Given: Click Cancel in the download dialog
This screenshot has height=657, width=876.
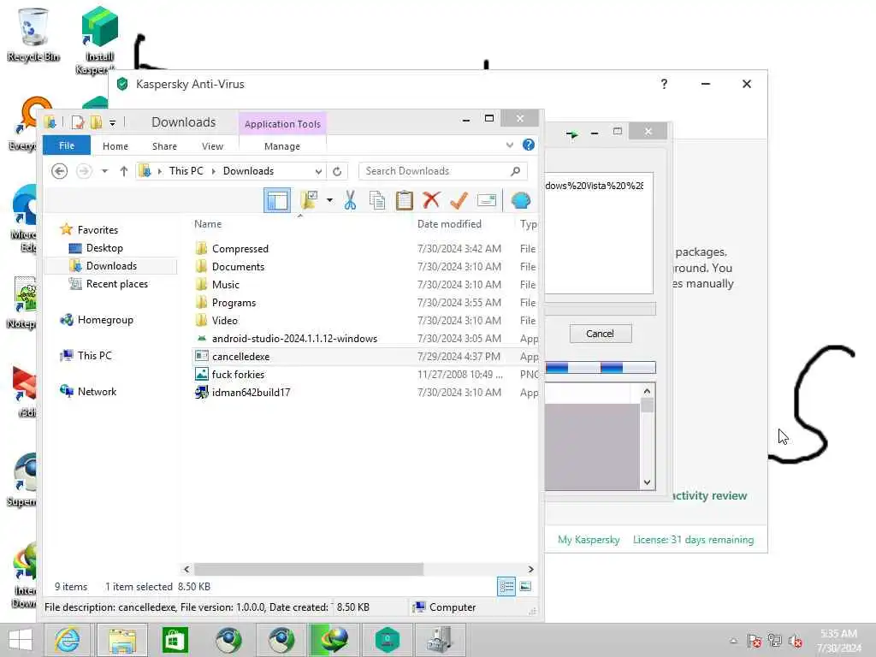Looking at the screenshot, I should pyautogui.click(x=600, y=334).
